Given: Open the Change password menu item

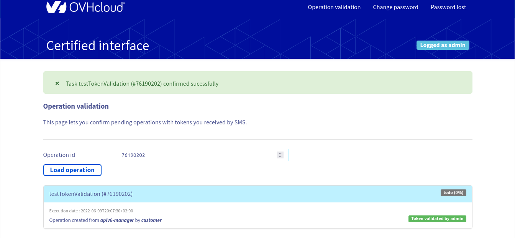Looking at the screenshot, I should (x=395, y=7).
